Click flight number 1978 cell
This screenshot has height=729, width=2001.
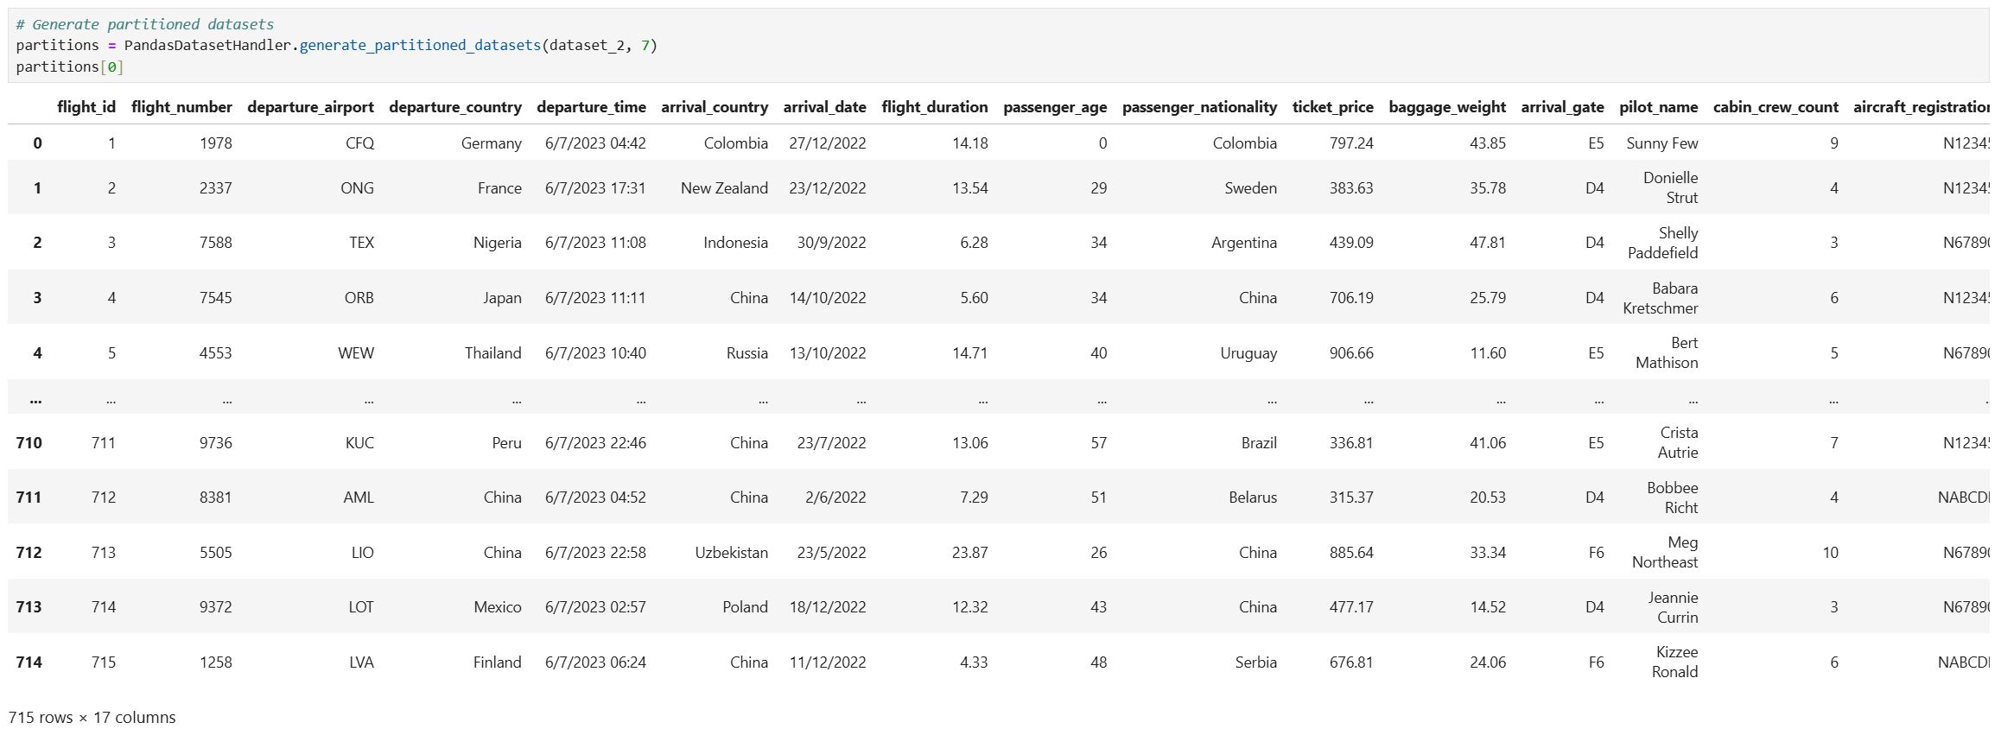pos(215,143)
